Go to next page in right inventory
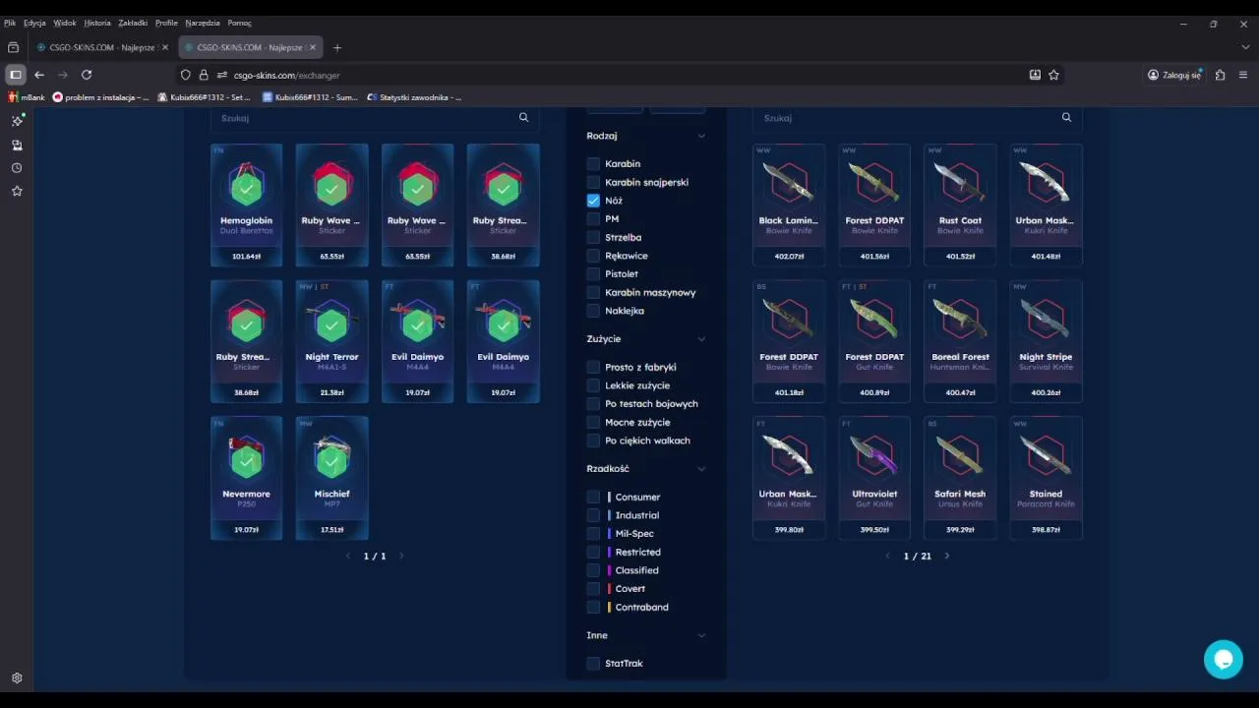Image resolution: width=1259 pixels, height=708 pixels. pos(947,556)
